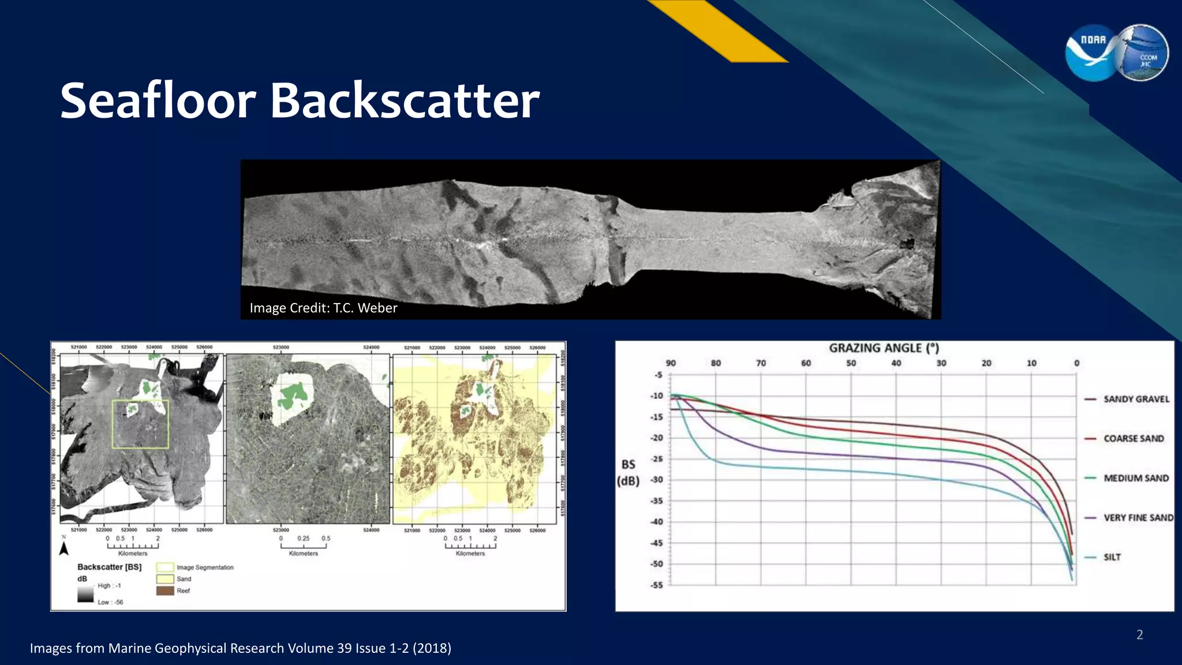This screenshot has height=665, width=1182.
Task: Click the slide number 2
Action: tap(1139, 635)
